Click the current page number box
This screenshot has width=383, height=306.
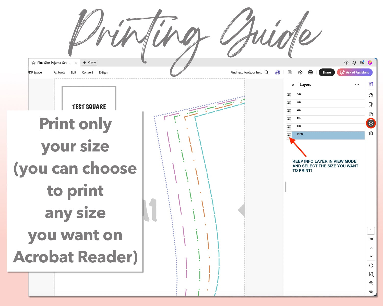tap(371, 230)
